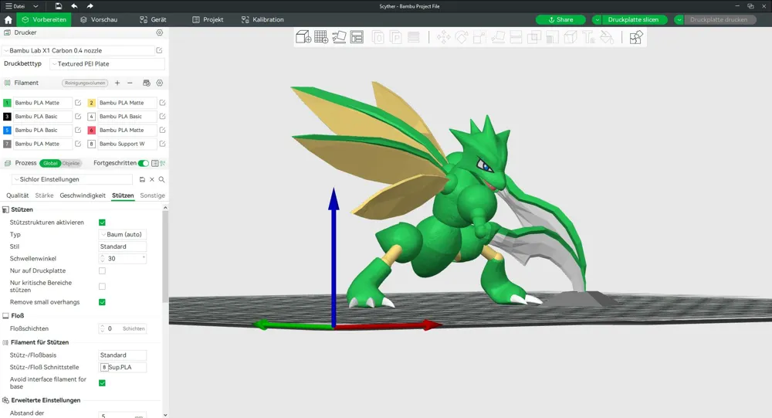The image size is (772, 418).
Task: Open filament settings gear icon
Action: 160,83
